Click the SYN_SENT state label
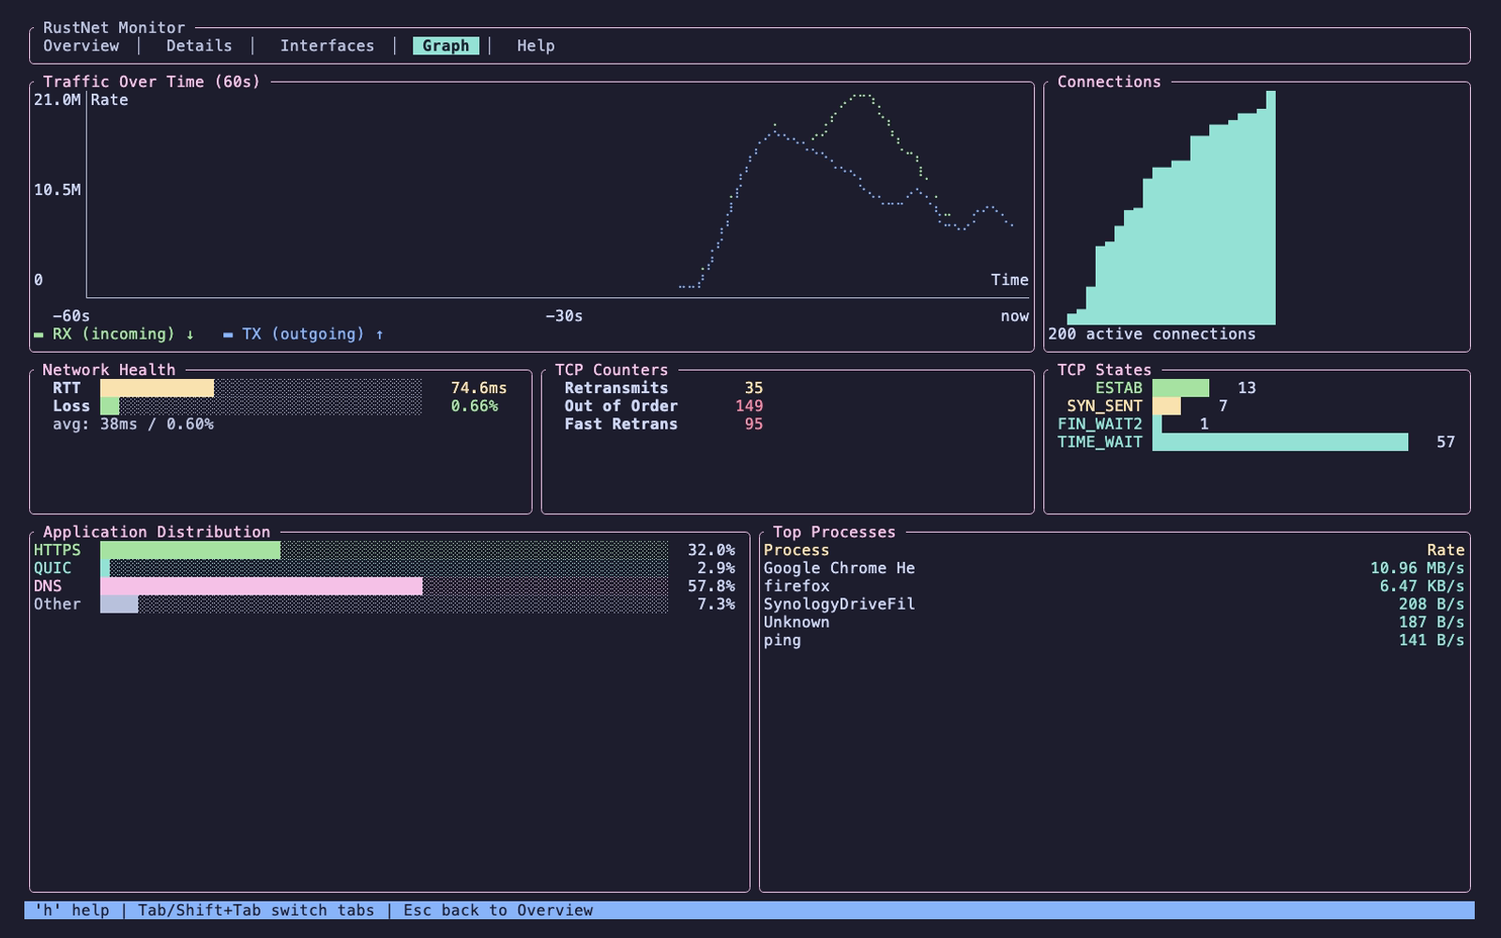The image size is (1501, 938). pos(1104,406)
